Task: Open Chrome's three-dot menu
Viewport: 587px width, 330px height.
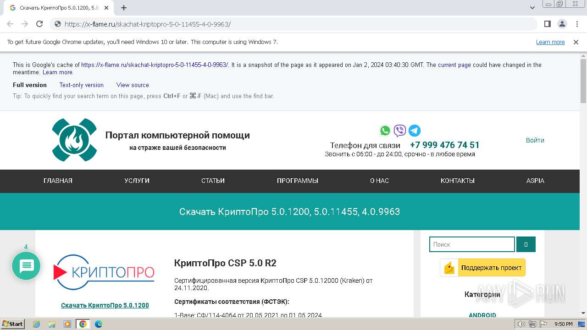Action: point(577,24)
